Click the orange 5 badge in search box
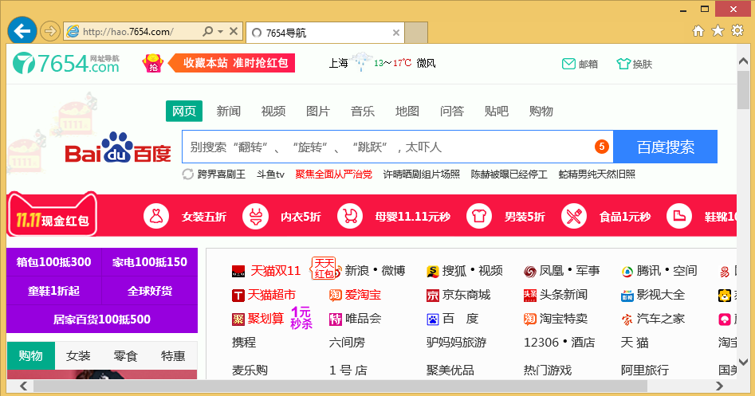755x396 pixels. tap(602, 147)
